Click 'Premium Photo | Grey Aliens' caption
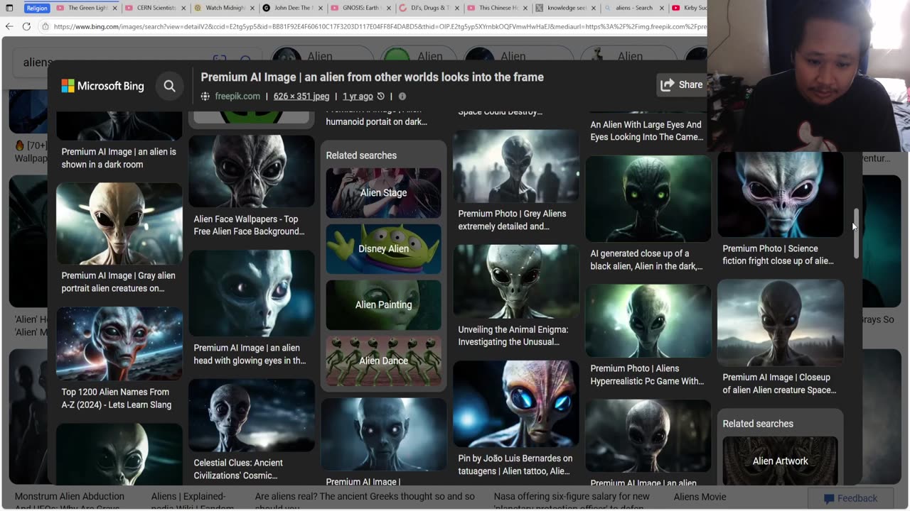This screenshot has height=511, width=910. pyautogui.click(x=512, y=220)
